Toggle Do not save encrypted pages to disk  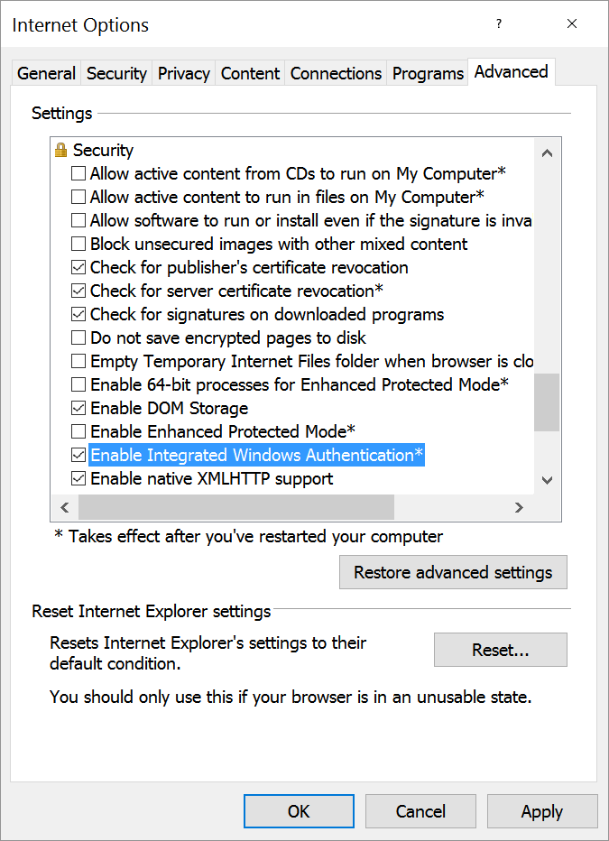tap(79, 337)
